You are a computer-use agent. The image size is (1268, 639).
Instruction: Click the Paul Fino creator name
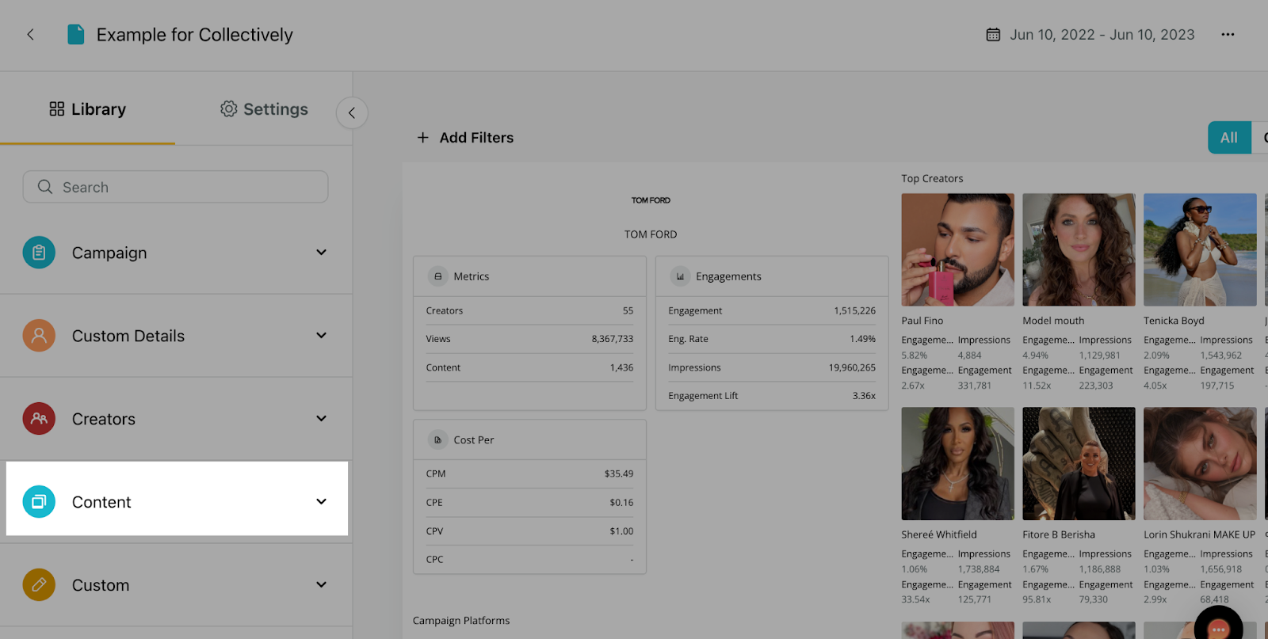point(922,321)
